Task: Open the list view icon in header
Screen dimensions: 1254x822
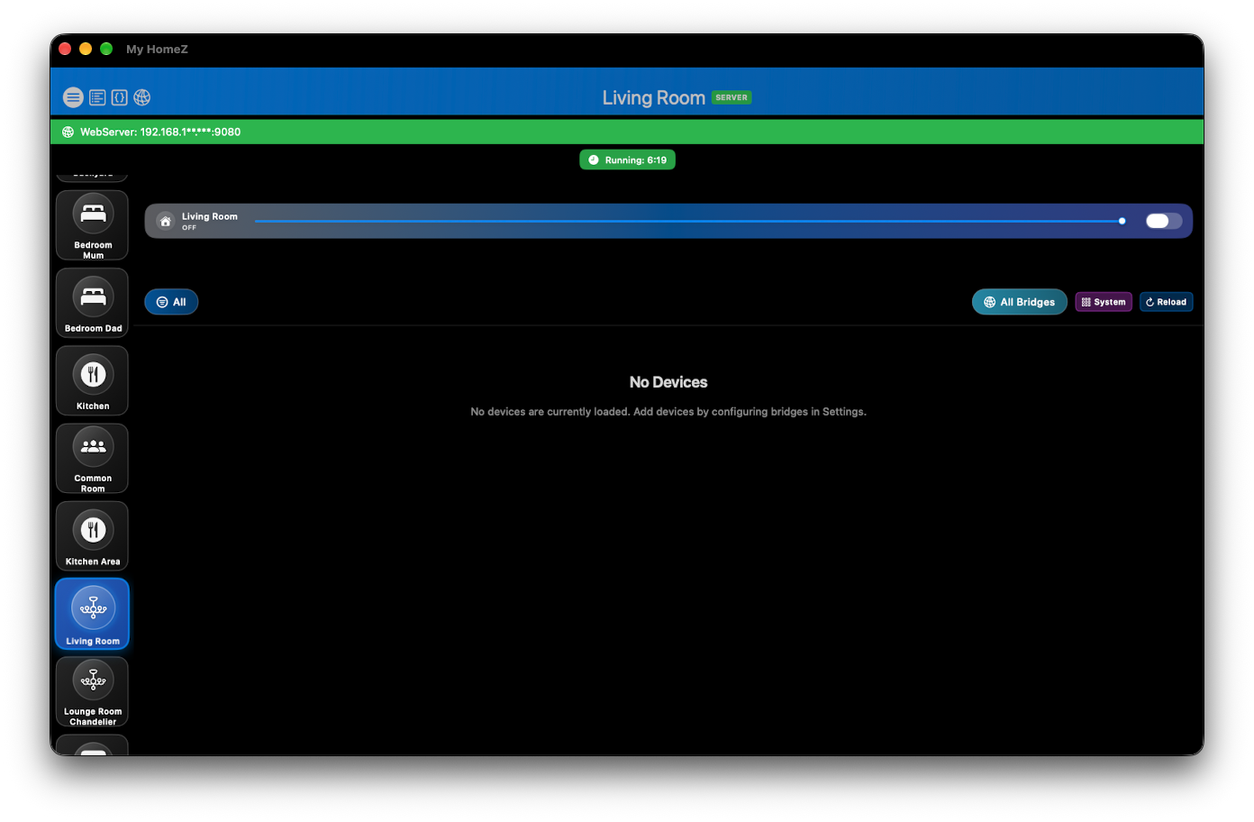Action: [x=97, y=97]
